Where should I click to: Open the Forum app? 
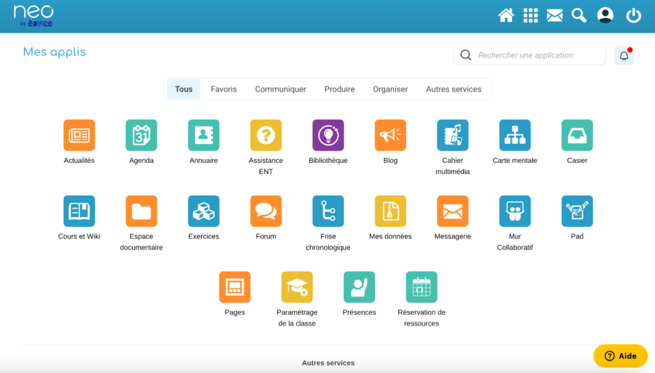pos(265,211)
